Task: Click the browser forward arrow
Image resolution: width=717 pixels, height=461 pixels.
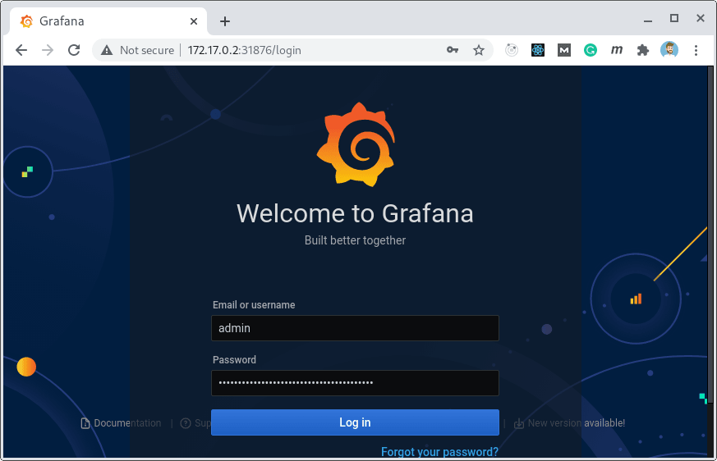Action: pos(48,50)
